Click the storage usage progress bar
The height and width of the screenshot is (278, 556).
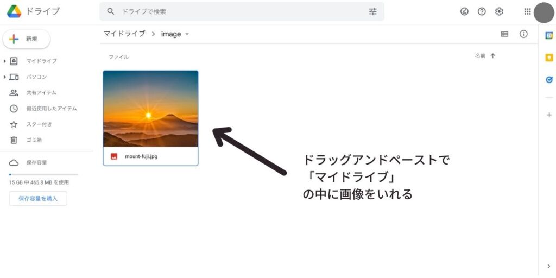click(x=43, y=174)
